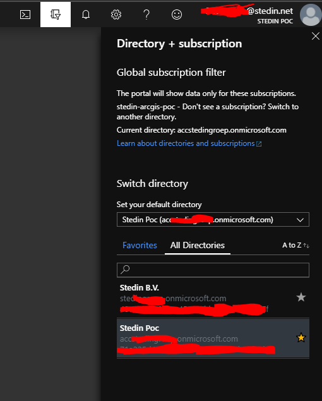322x401 pixels.
Task: Unfavorite the Stedin Poc directory star
Action: pyautogui.click(x=301, y=338)
